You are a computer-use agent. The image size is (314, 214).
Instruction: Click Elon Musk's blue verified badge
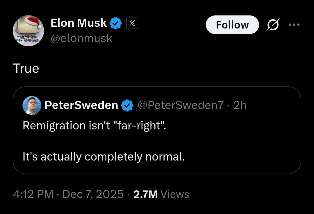click(x=116, y=23)
